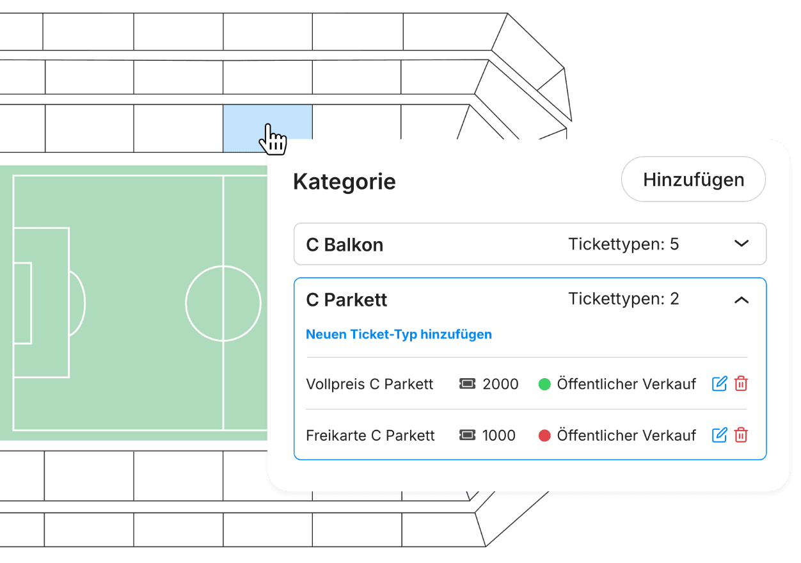Click the green status dot for Vollpreis
The image size is (801, 563).
[x=544, y=385]
